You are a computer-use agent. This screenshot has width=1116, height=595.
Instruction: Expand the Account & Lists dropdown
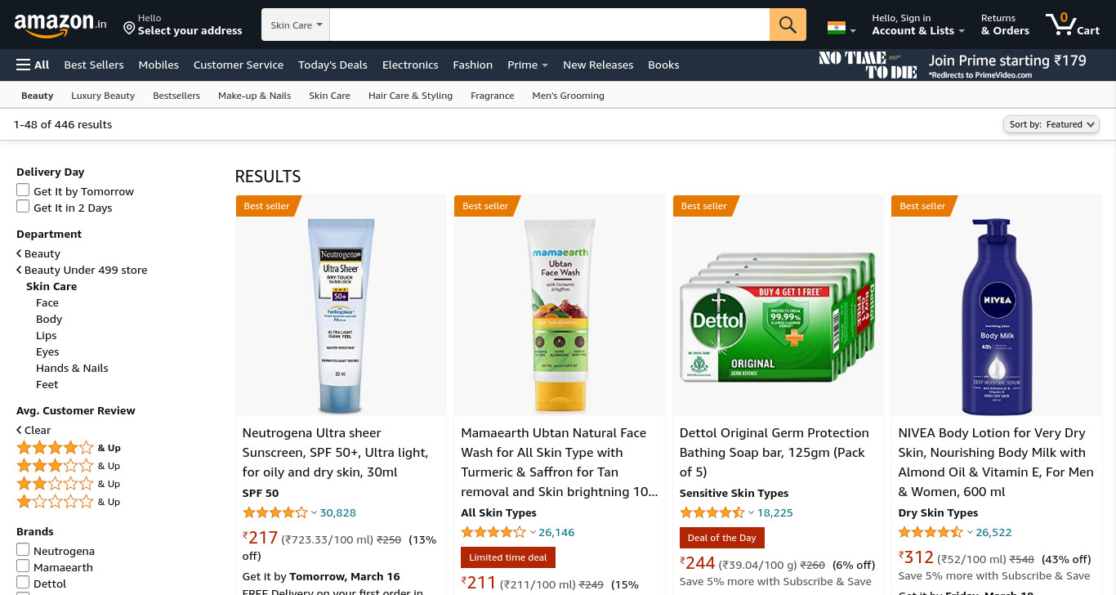click(918, 25)
